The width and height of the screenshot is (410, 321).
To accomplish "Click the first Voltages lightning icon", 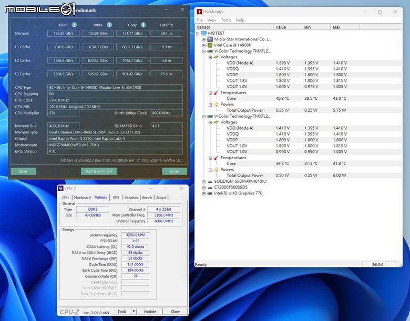I will [216, 57].
